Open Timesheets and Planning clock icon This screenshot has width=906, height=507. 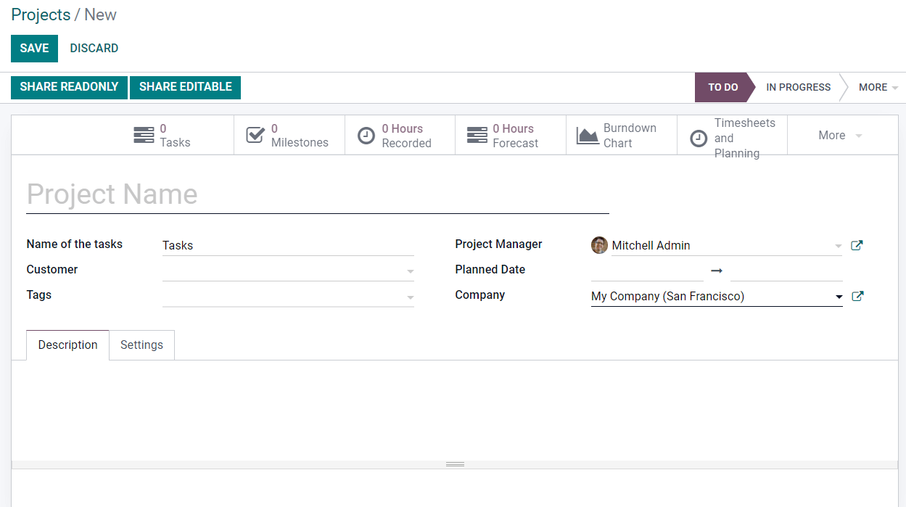[699, 138]
